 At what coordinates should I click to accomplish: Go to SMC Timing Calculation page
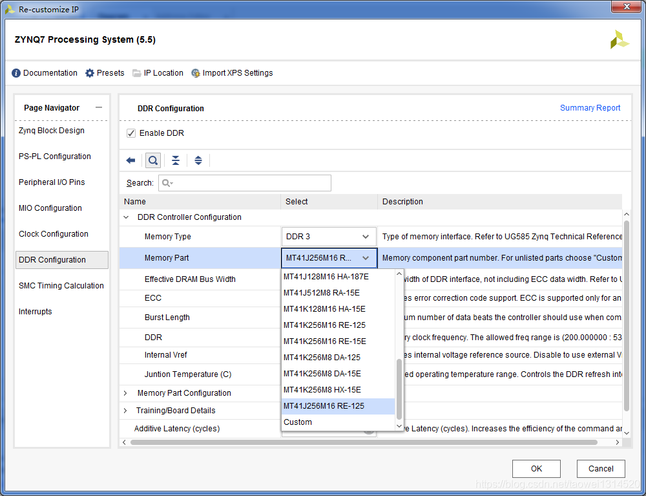point(61,286)
